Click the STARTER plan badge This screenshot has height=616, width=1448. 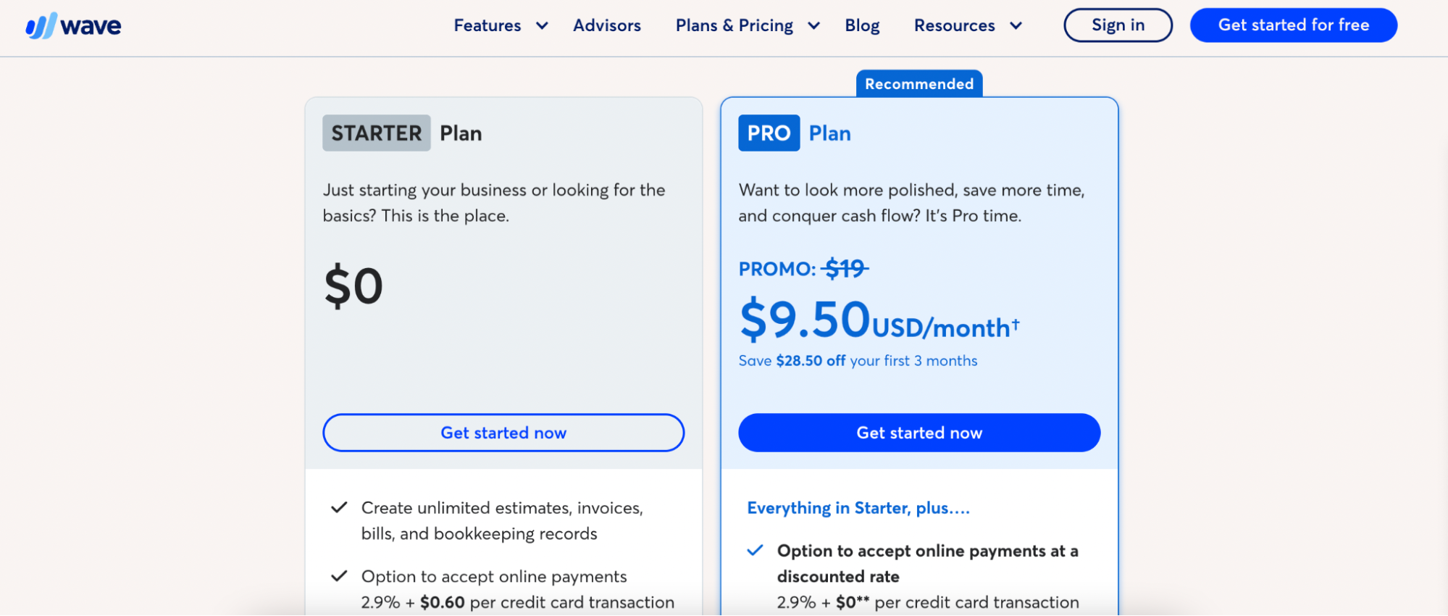coord(376,133)
